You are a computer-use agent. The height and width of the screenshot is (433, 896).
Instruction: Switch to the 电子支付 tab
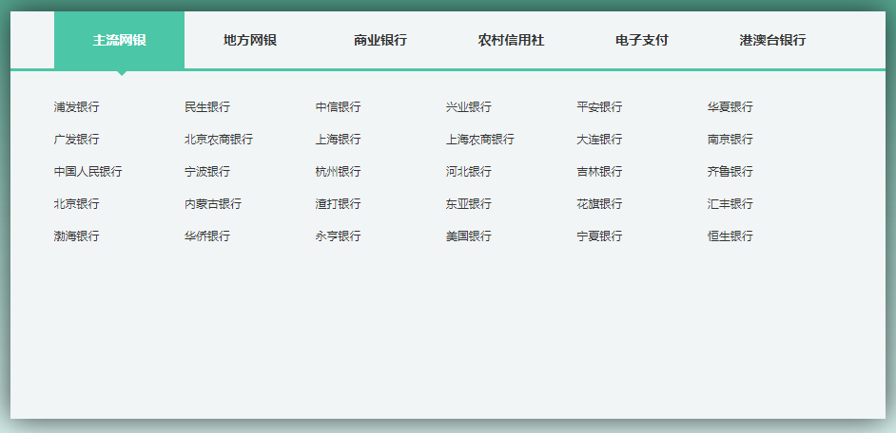point(641,40)
